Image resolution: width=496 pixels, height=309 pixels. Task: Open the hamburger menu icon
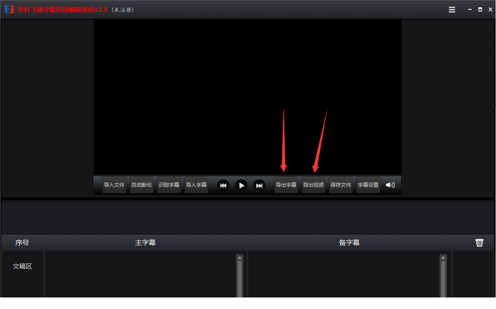point(452,9)
